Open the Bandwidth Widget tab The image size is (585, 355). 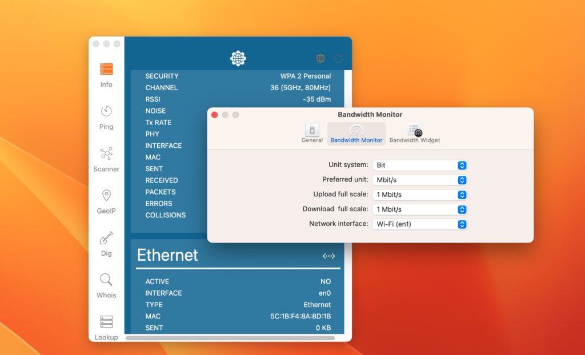tap(414, 133)
